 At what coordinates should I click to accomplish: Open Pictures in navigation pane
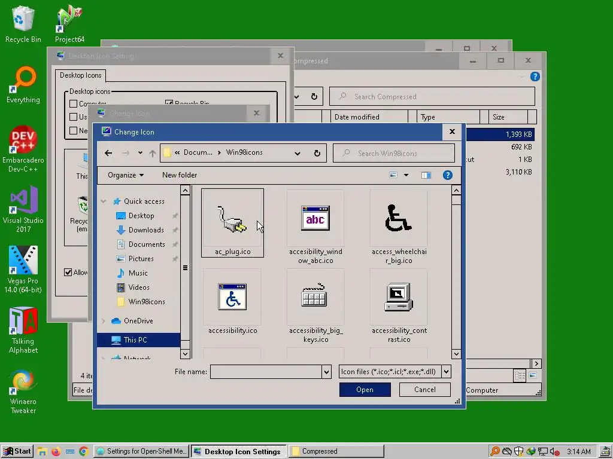141,258
